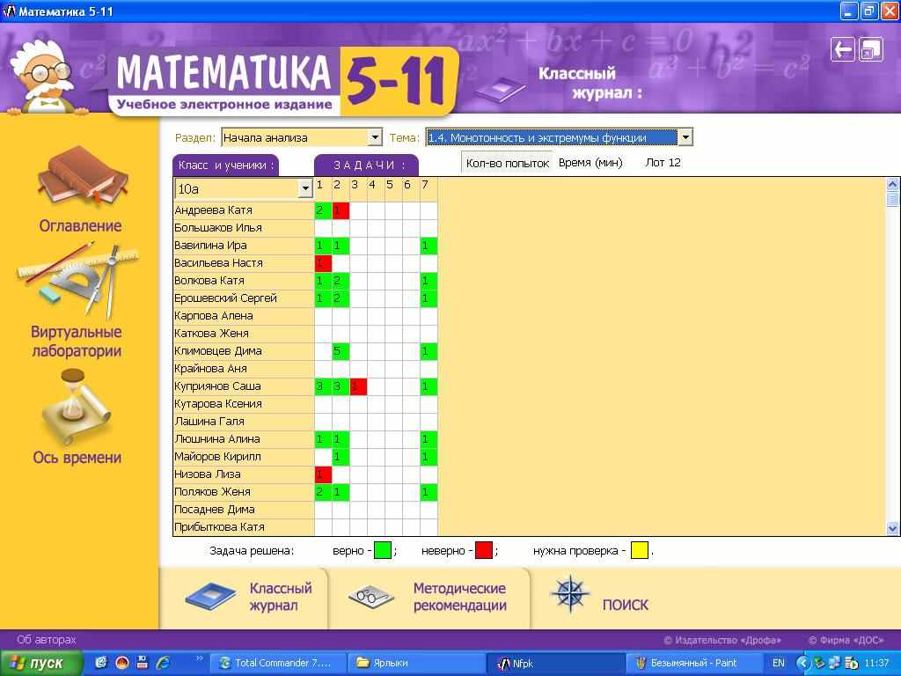Click task column header 7

[425, 185]
